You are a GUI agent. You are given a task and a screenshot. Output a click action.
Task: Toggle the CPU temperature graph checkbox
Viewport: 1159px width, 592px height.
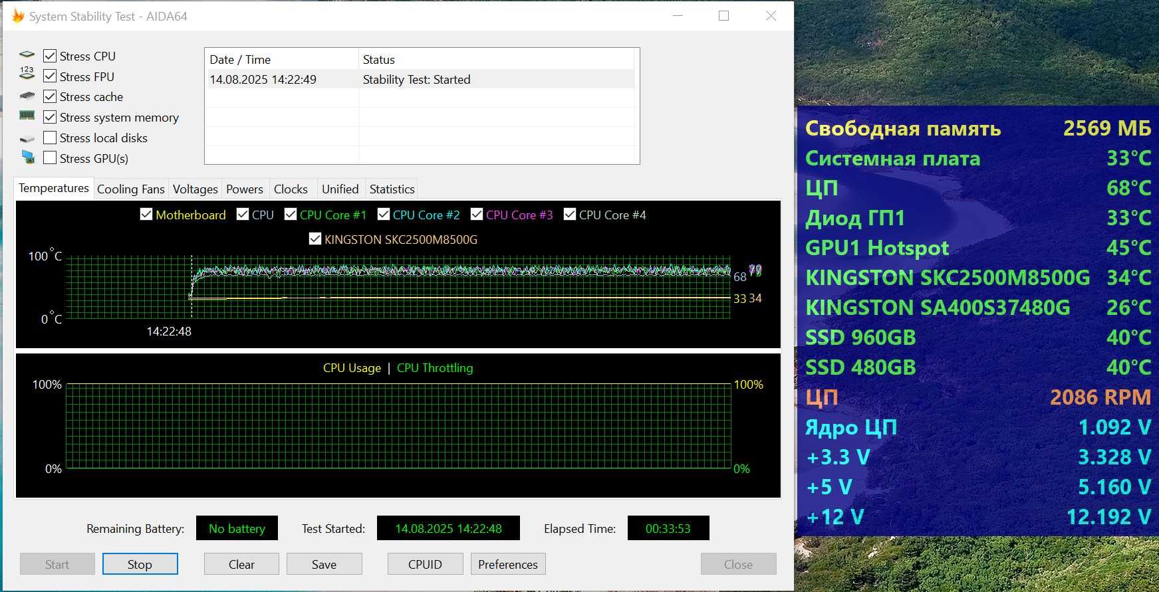tap(243, 215)
